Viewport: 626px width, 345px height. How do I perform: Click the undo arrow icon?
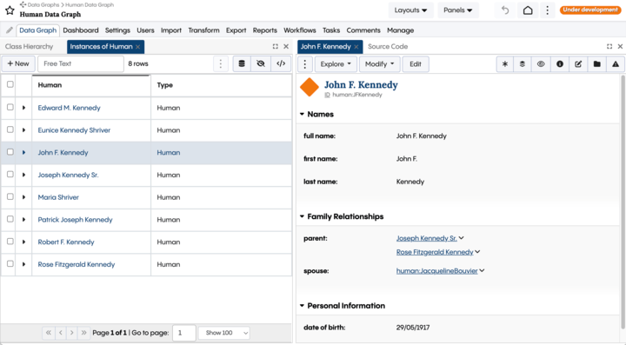point(505,10)
